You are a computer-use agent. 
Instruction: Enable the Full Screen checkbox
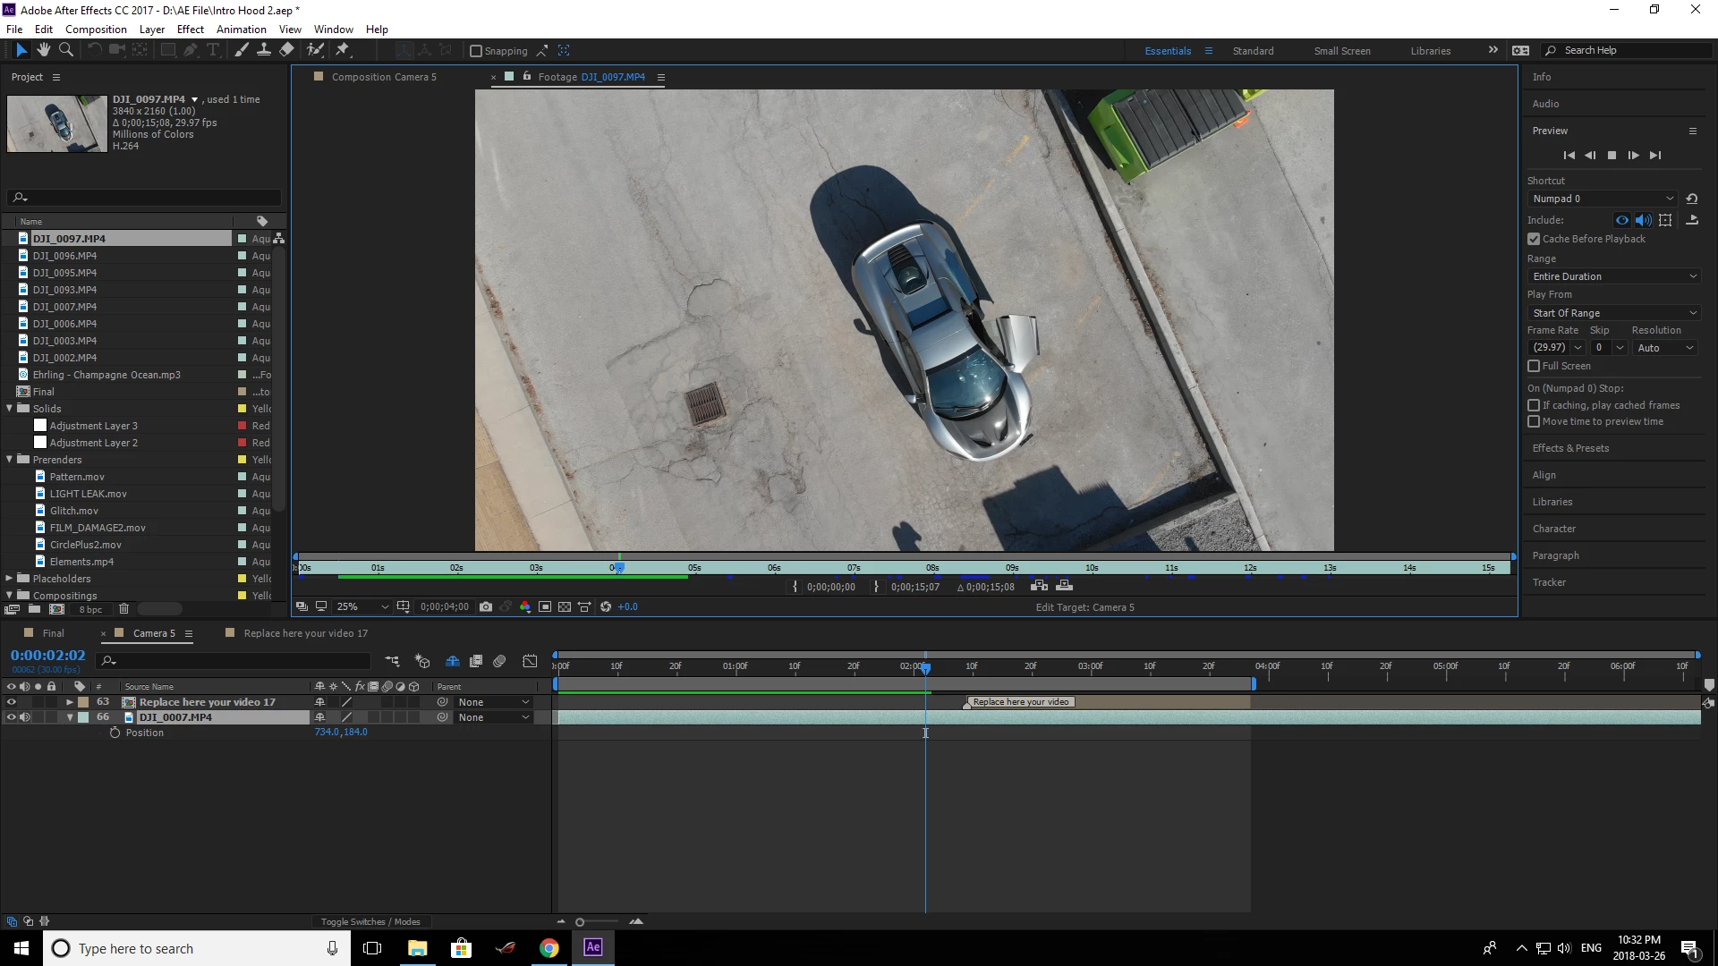[x=1534, y=366]
